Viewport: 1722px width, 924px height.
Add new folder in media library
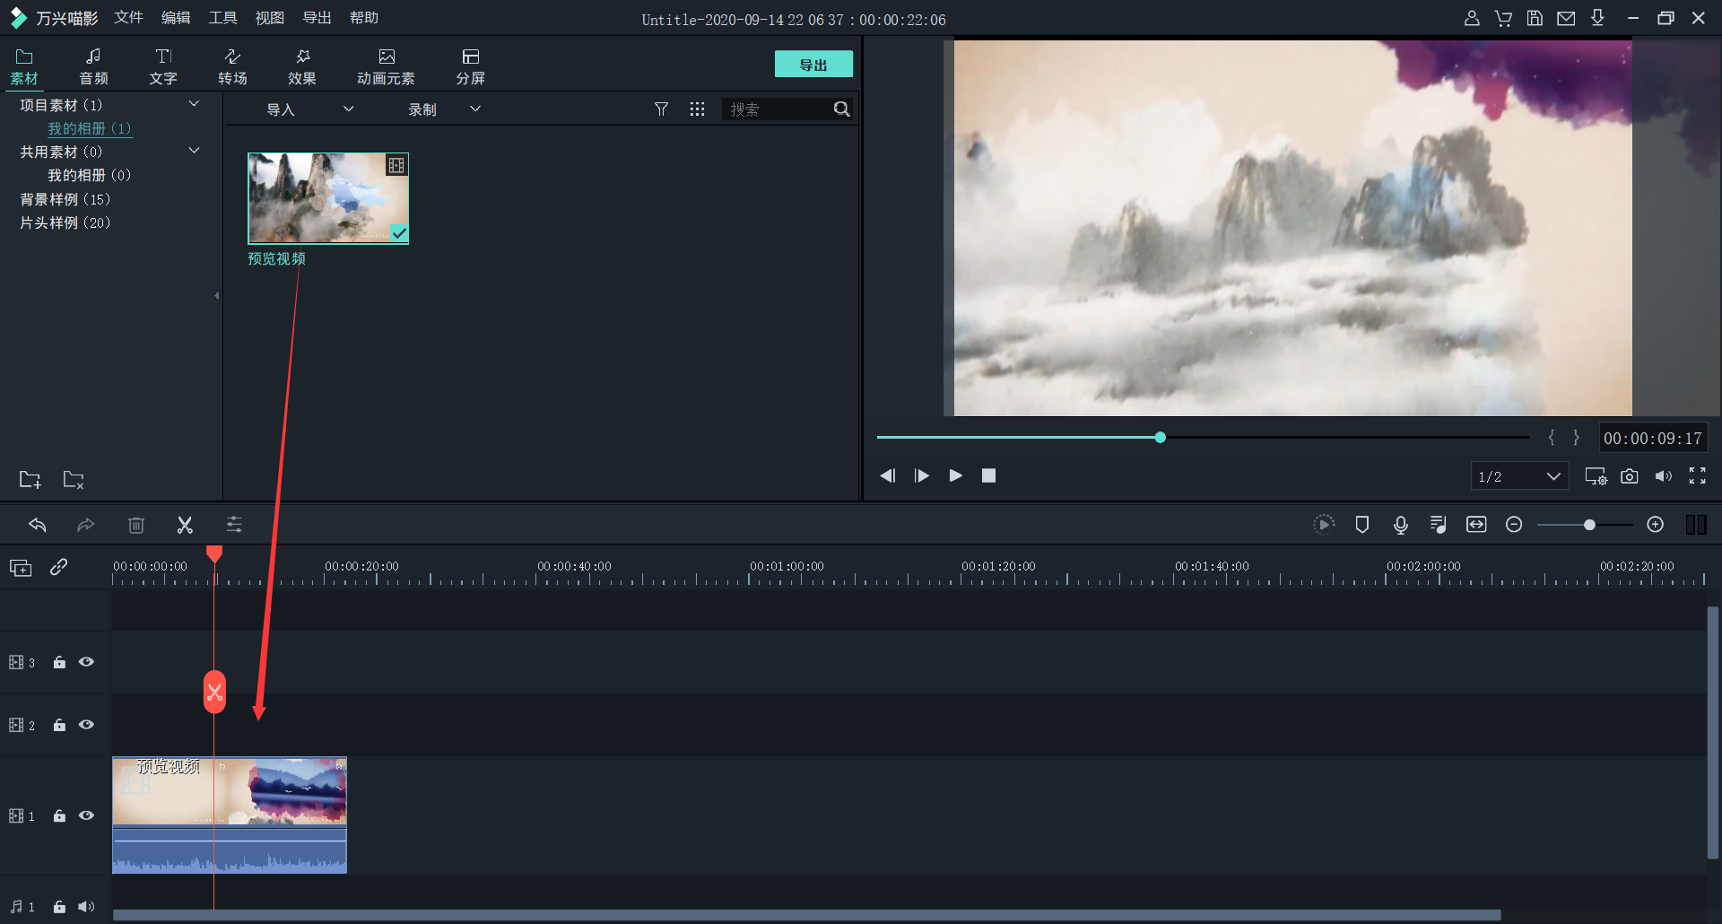pyautogui.click(x=30, y=480)
